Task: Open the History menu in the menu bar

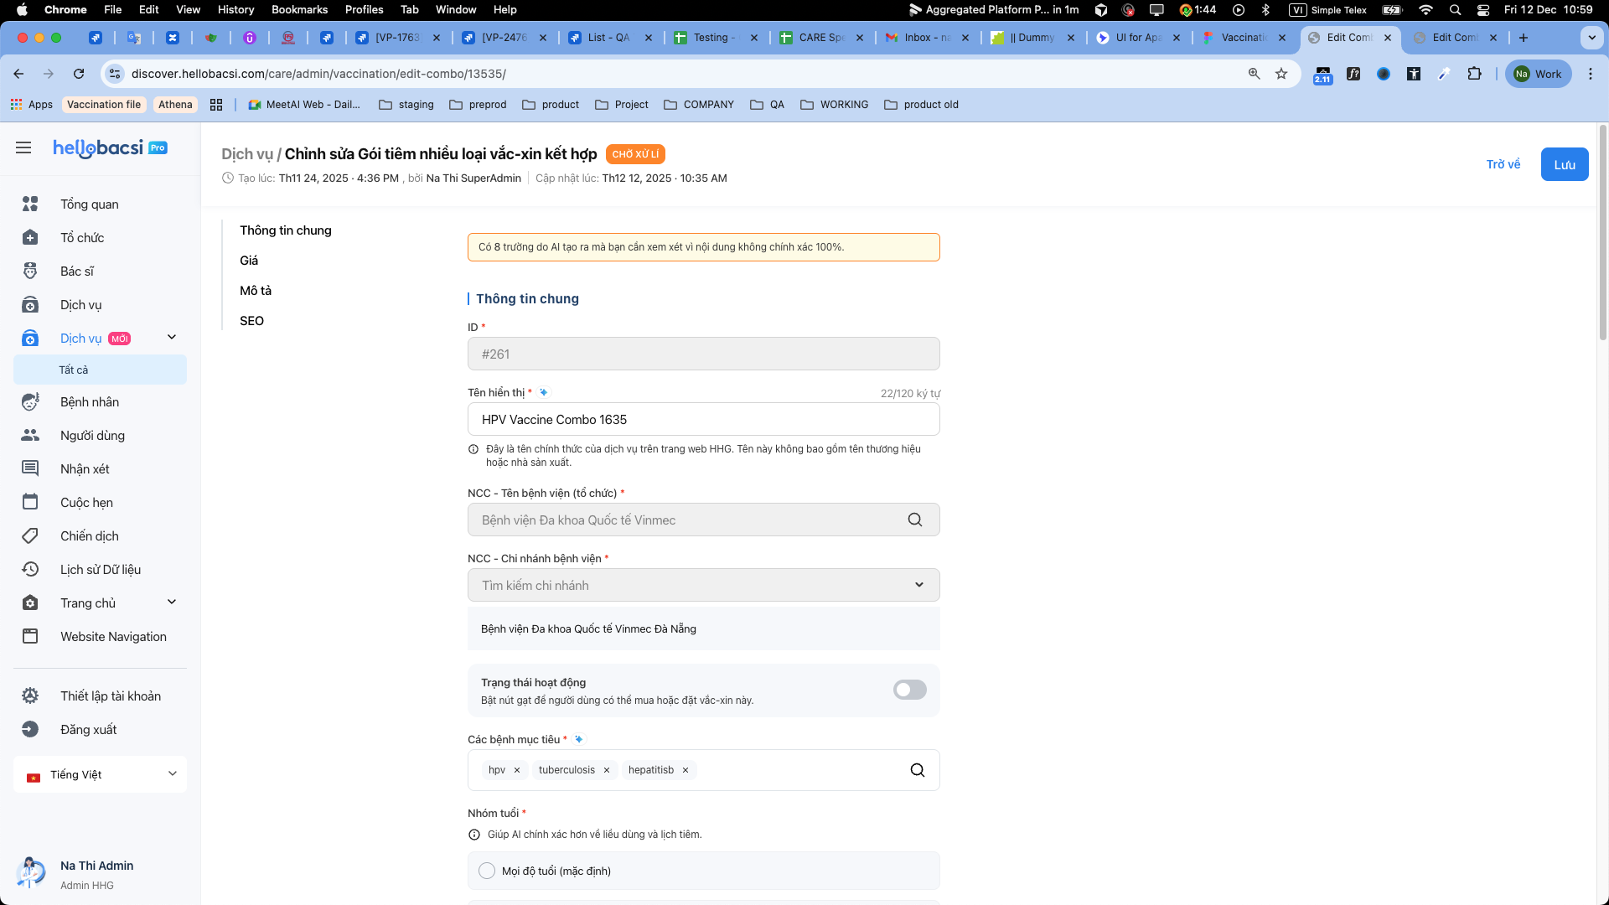Action: coord(235,9)
